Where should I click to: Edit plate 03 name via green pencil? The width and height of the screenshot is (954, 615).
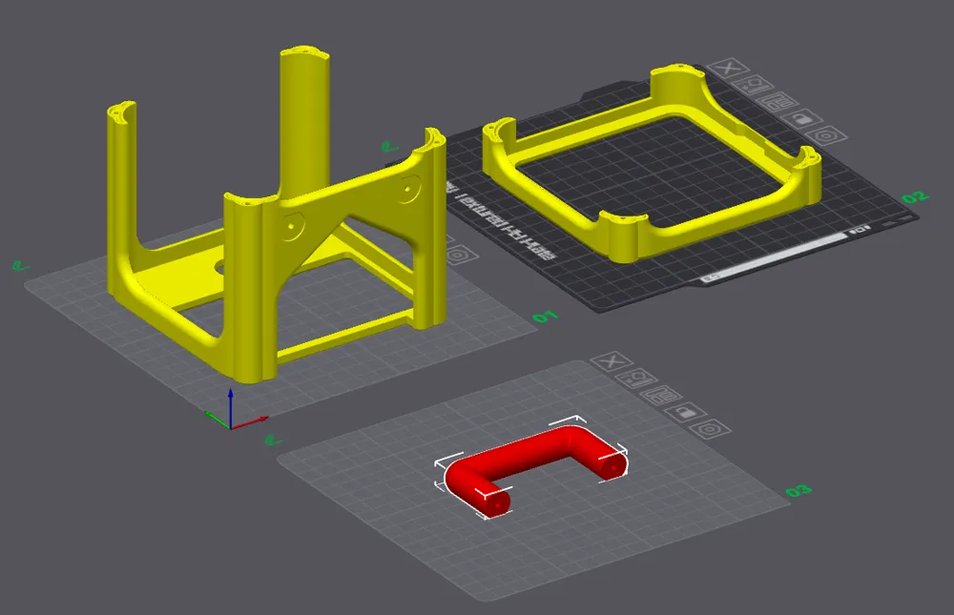point(274,439)
